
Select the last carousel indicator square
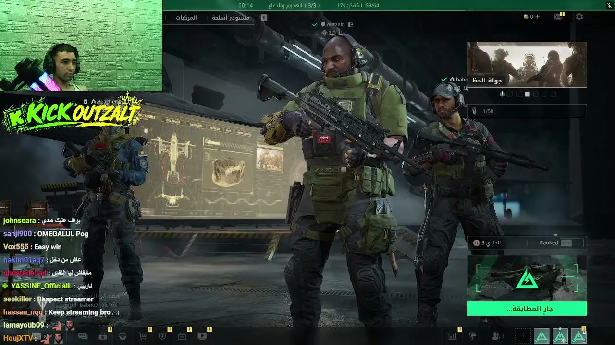coord(553,94)
